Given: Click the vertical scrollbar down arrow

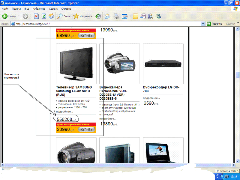Looking at the screenshot, I should (x=238, y=161).
